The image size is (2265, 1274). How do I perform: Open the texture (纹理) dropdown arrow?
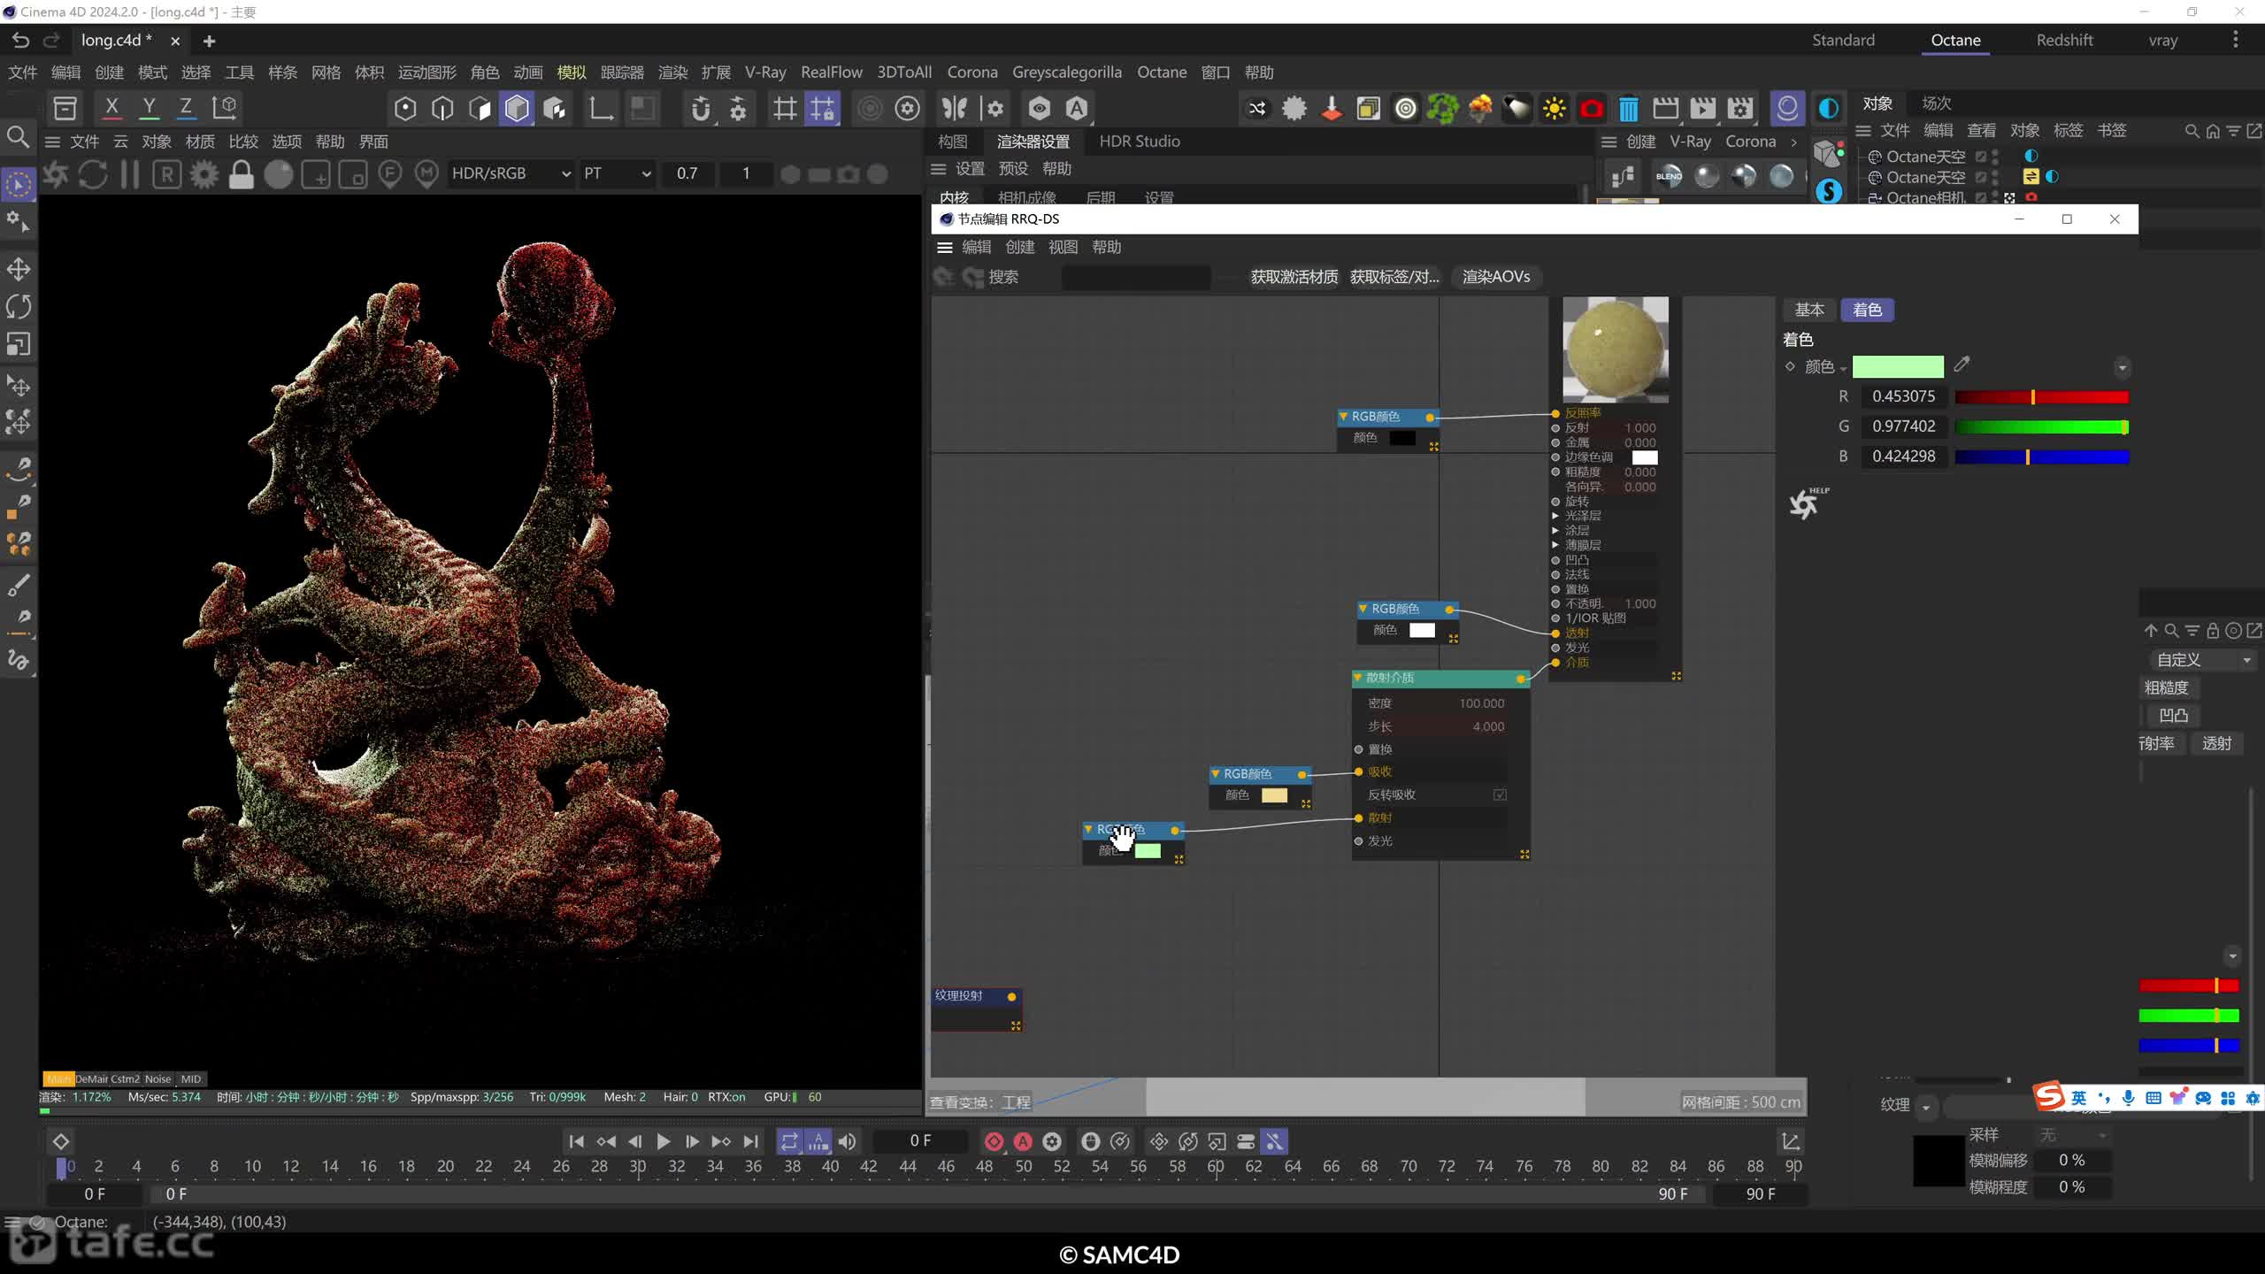tap(1926, 1106)
